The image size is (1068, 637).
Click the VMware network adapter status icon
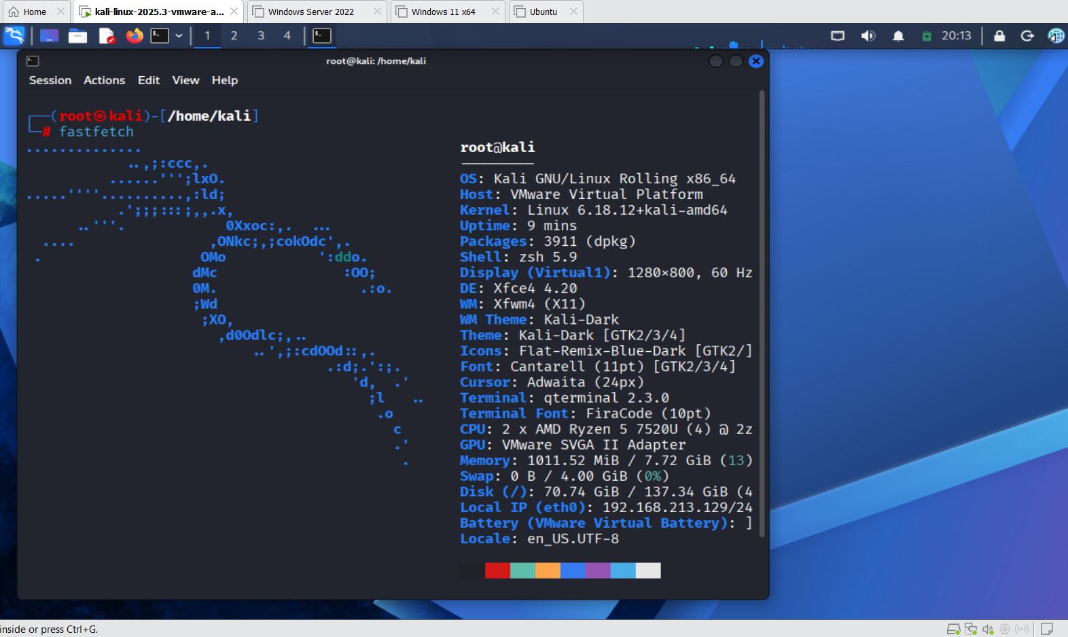point(971,629)
